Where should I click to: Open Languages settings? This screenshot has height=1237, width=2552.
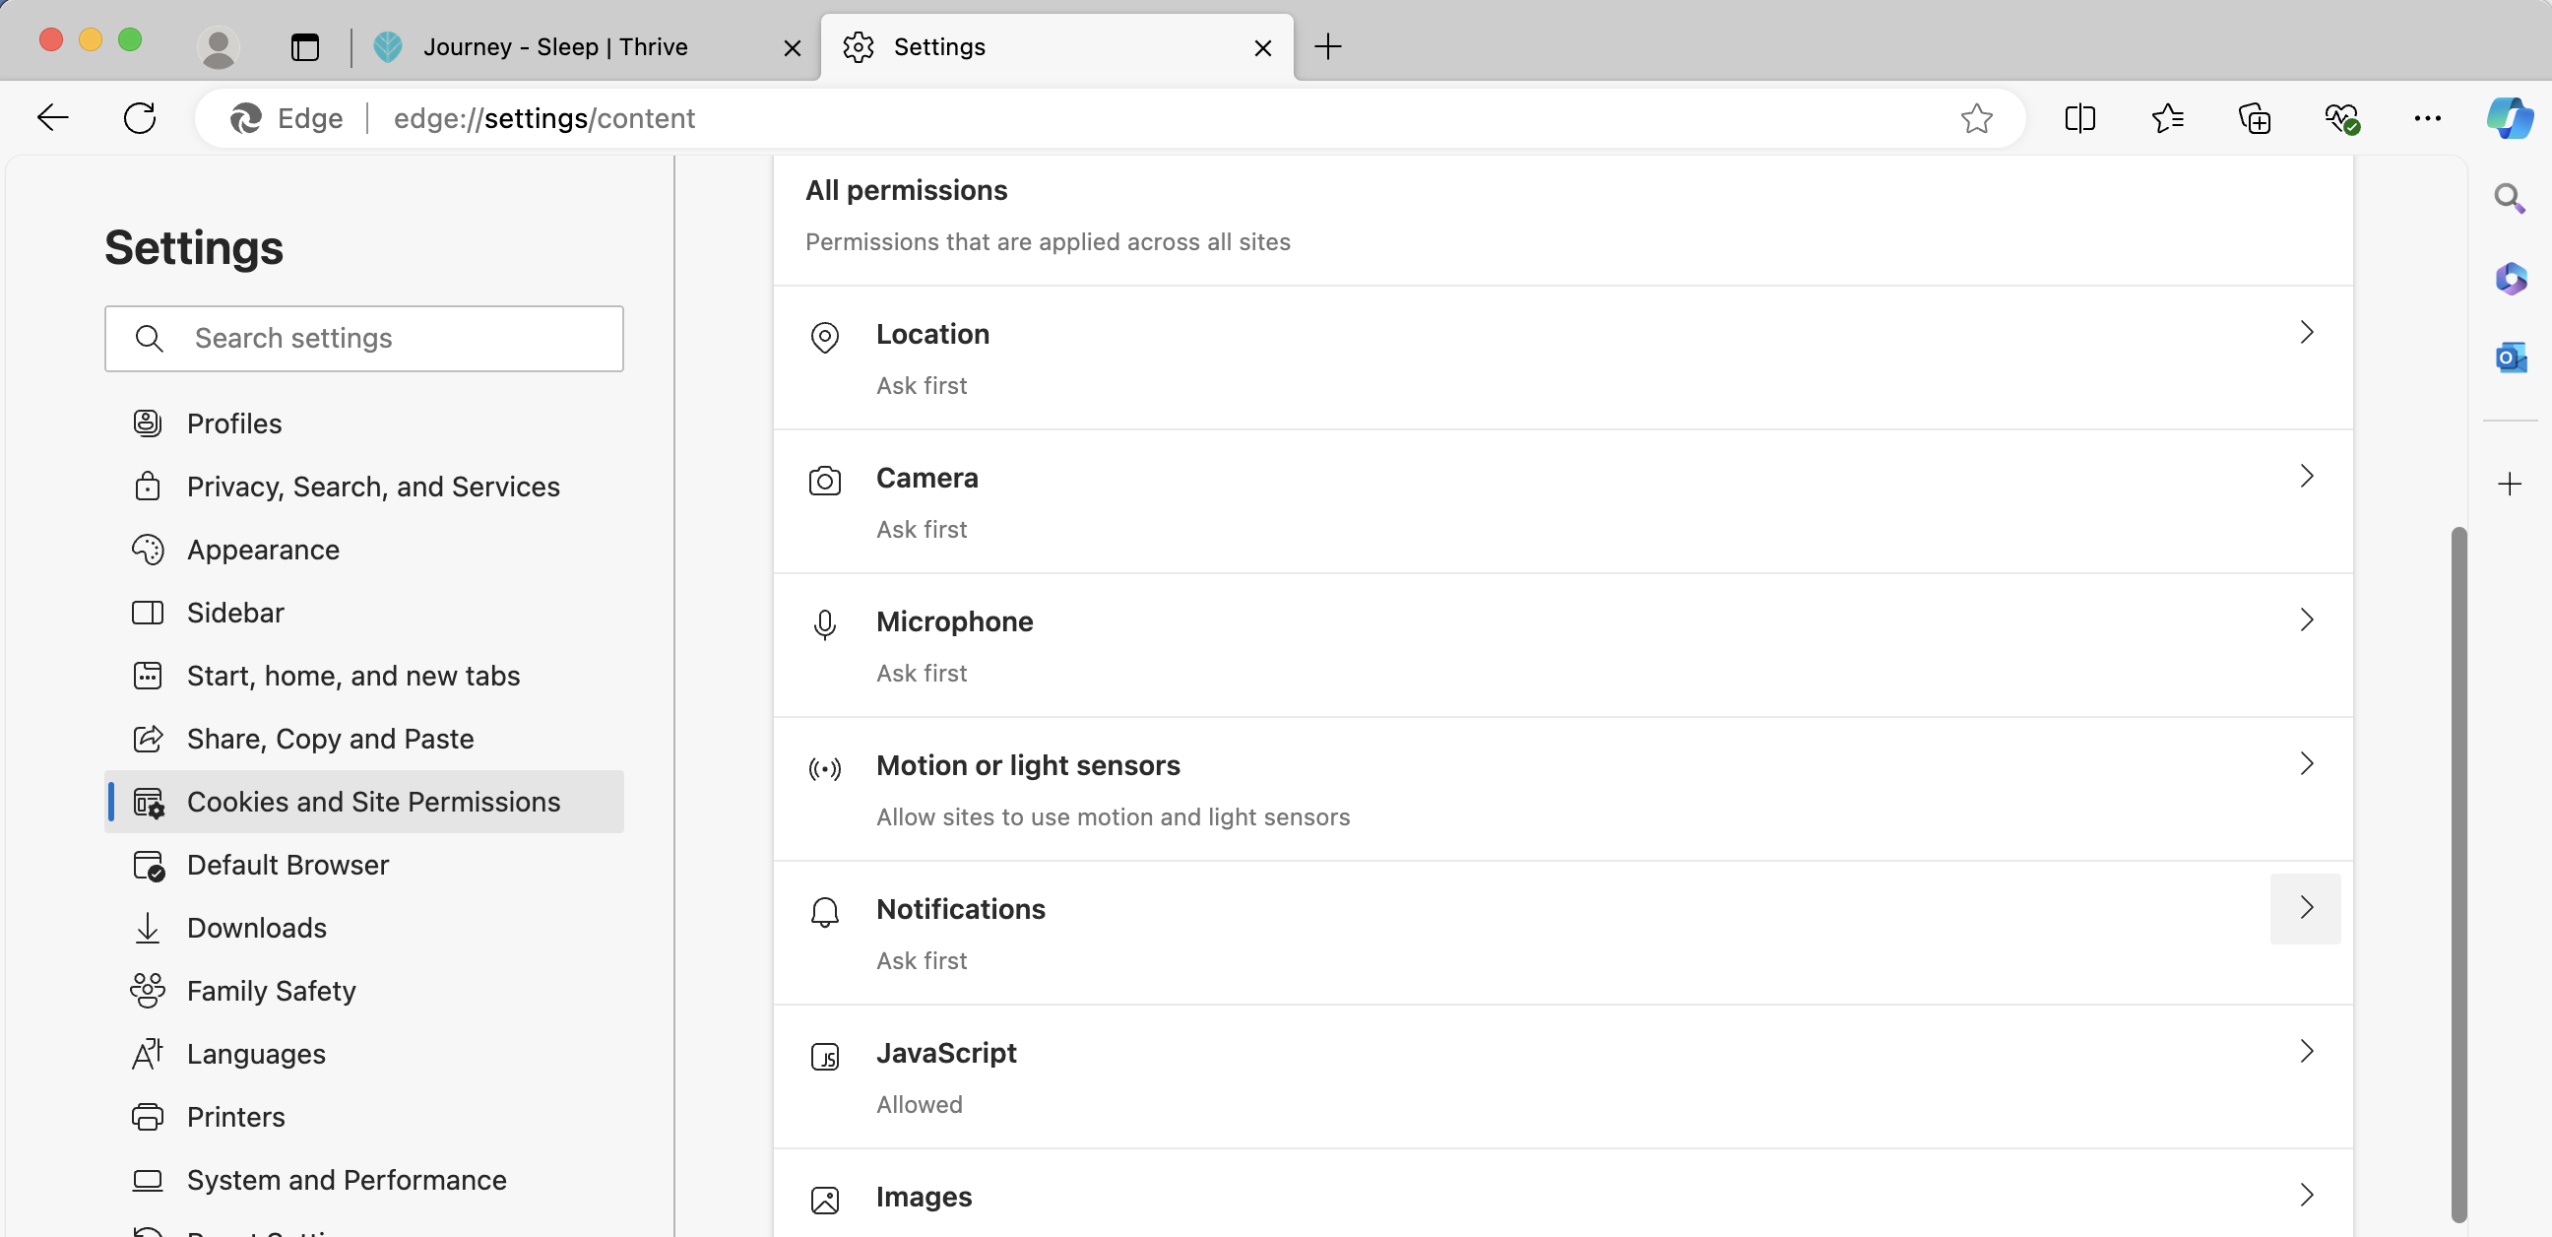[363, 1054]
